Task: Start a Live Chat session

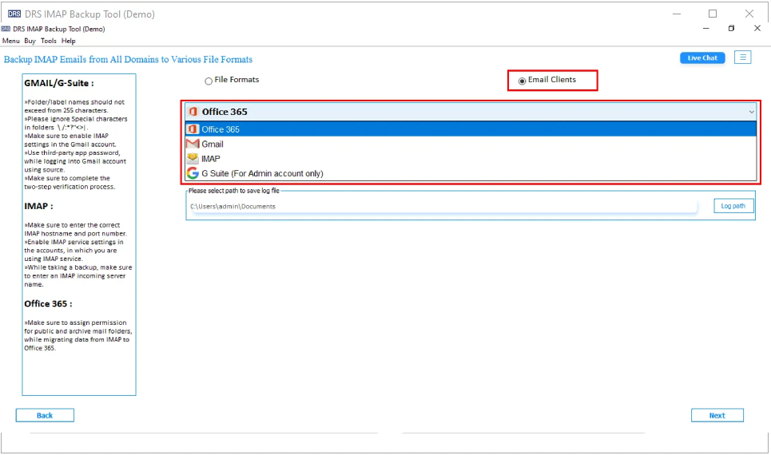Action: 702,57
